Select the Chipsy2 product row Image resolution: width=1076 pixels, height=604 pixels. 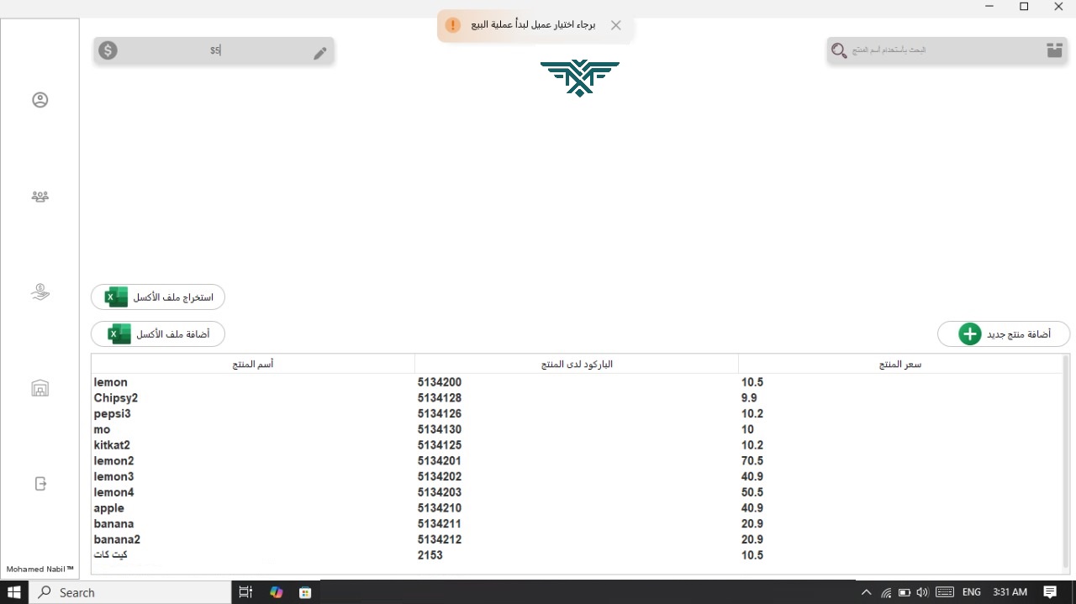(x=577, y=398)
